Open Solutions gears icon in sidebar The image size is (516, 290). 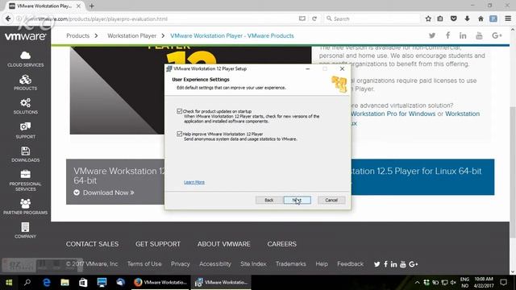[25, 106]
